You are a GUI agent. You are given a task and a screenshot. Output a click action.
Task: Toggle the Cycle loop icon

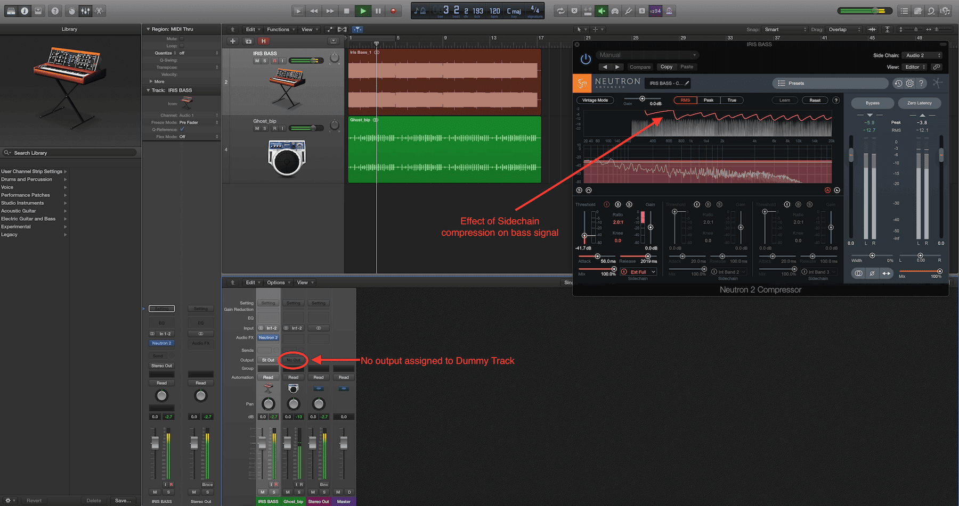click(x=560, y=11)
